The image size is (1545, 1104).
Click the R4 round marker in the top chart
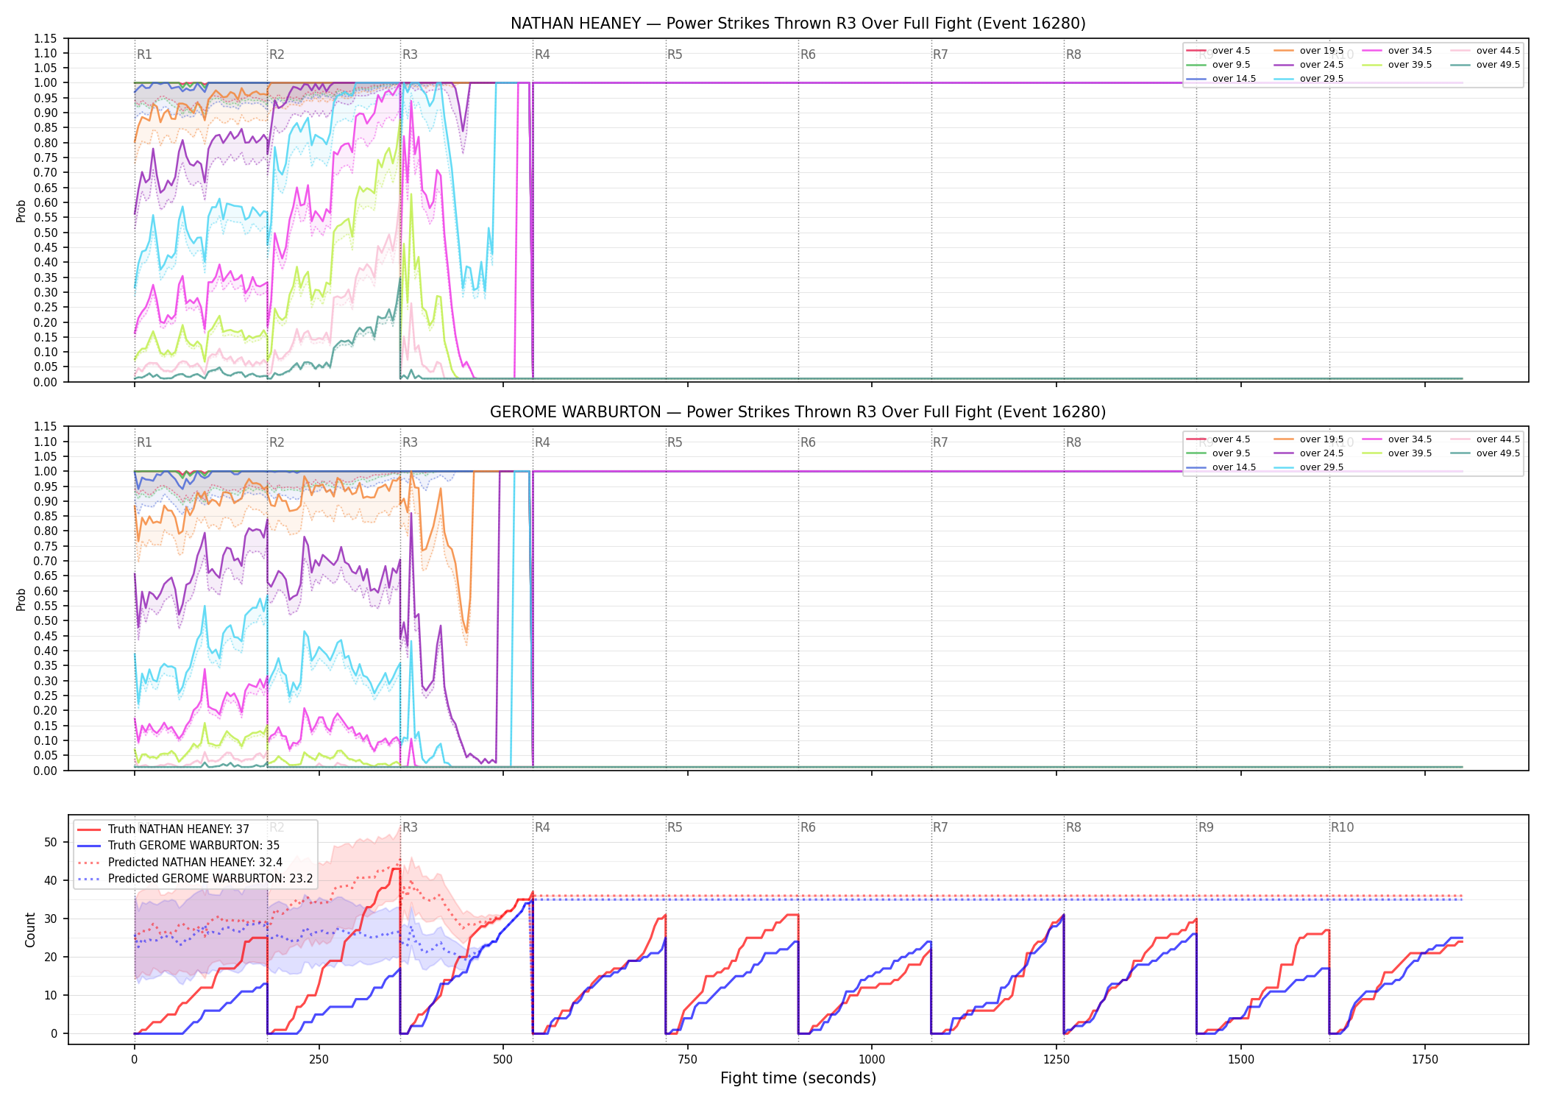pos(542,54)
